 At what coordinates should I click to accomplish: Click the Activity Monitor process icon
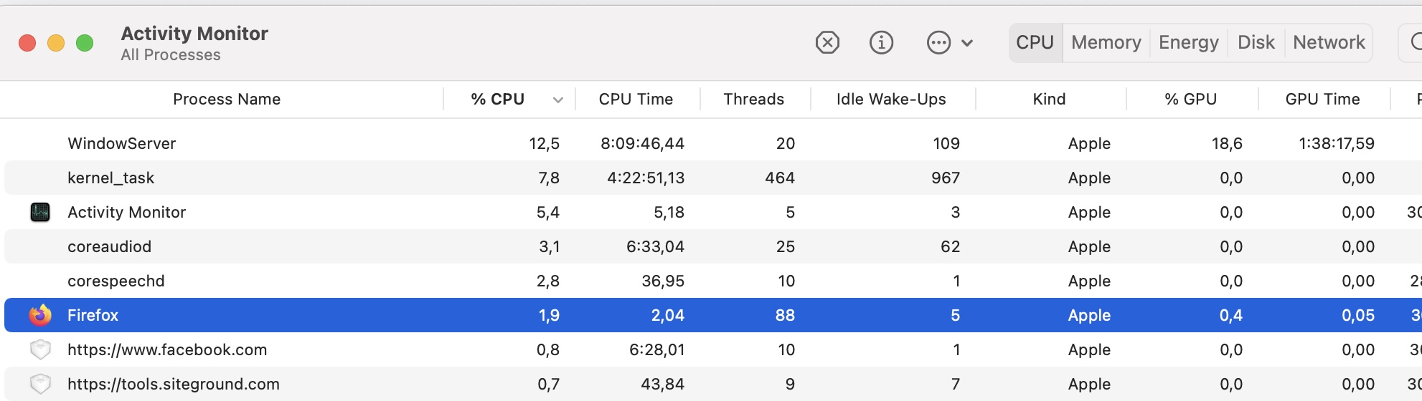pos(40,212)
